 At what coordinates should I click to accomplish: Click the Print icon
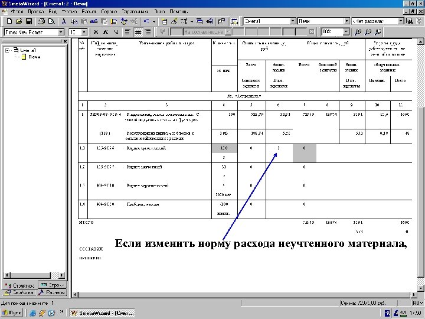pos(41,21)
